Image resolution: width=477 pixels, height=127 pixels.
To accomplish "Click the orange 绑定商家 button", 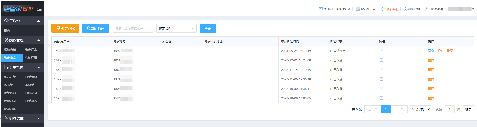I will click(65, 28).
